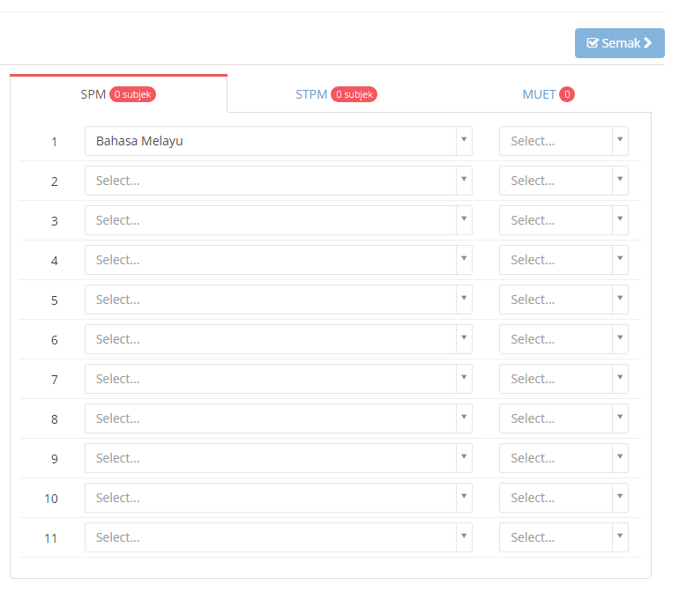Open the subject Select dropdown in row 5
The height and width of the screenshot is (592, 679).
click(x=279, y=300)
